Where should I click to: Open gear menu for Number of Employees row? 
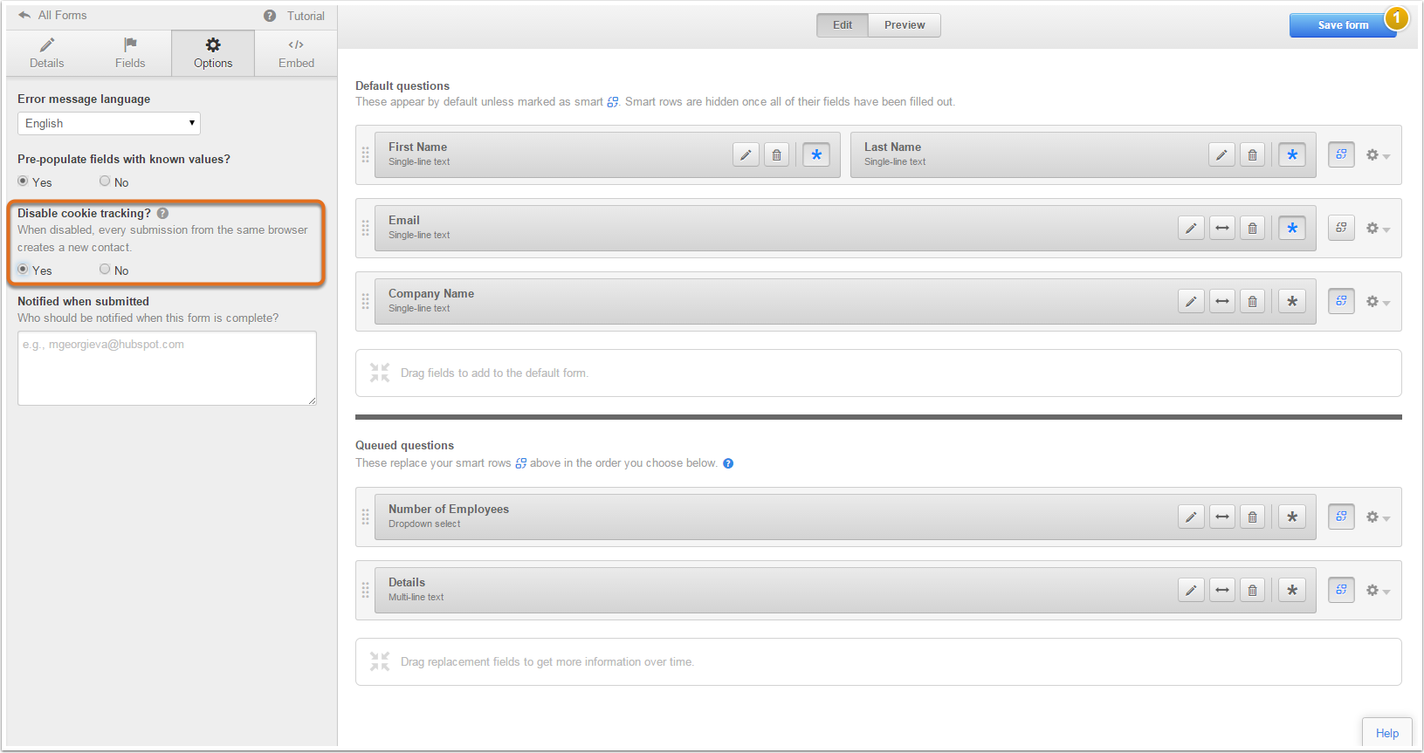1378,517
